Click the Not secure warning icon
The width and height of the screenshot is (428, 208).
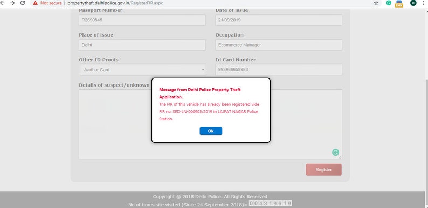[35, 3]
